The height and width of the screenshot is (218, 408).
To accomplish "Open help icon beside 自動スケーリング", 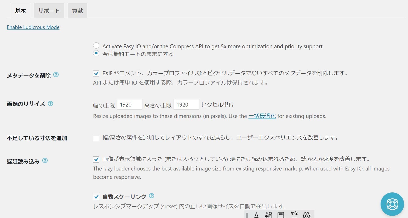I will click(x=152, y=196).
